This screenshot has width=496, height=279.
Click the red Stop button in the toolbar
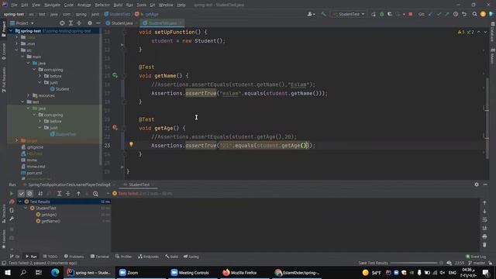tap(411, 14)
